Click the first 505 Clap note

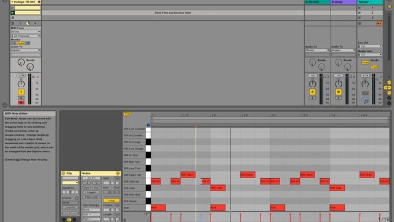218,187
